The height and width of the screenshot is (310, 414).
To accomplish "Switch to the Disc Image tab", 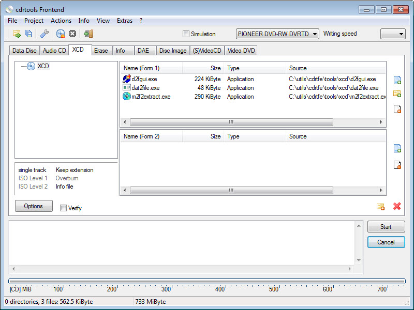I will (x=173, y=51).
